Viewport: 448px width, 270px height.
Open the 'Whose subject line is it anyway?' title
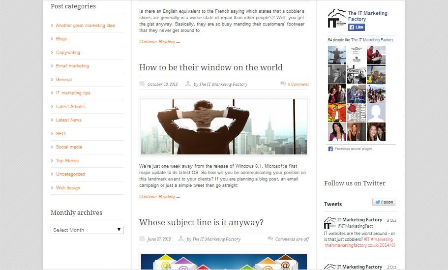tap(201, 222)
